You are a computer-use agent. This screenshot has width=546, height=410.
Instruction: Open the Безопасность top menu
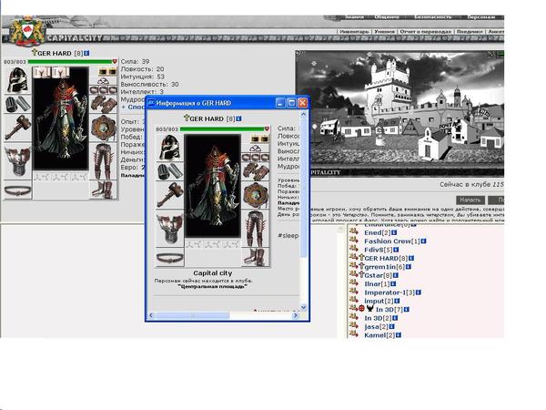(x=433, y=16)
